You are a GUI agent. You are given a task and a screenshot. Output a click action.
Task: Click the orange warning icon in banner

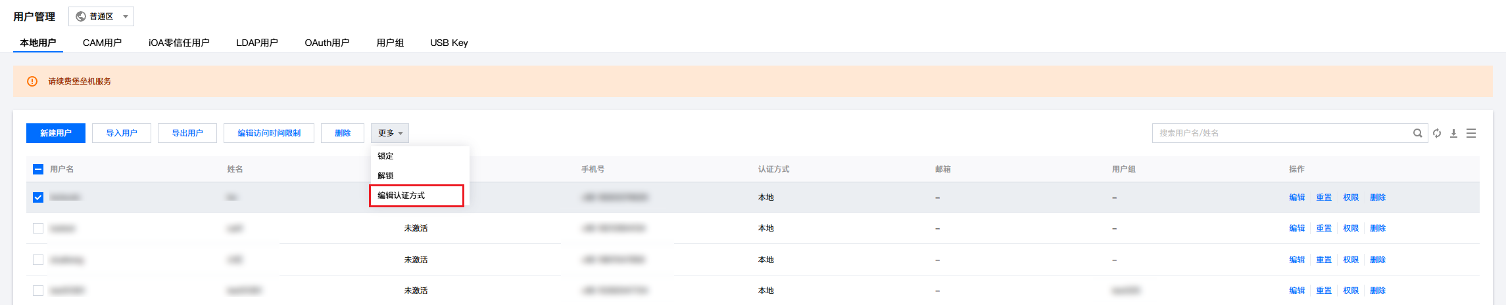32,81
